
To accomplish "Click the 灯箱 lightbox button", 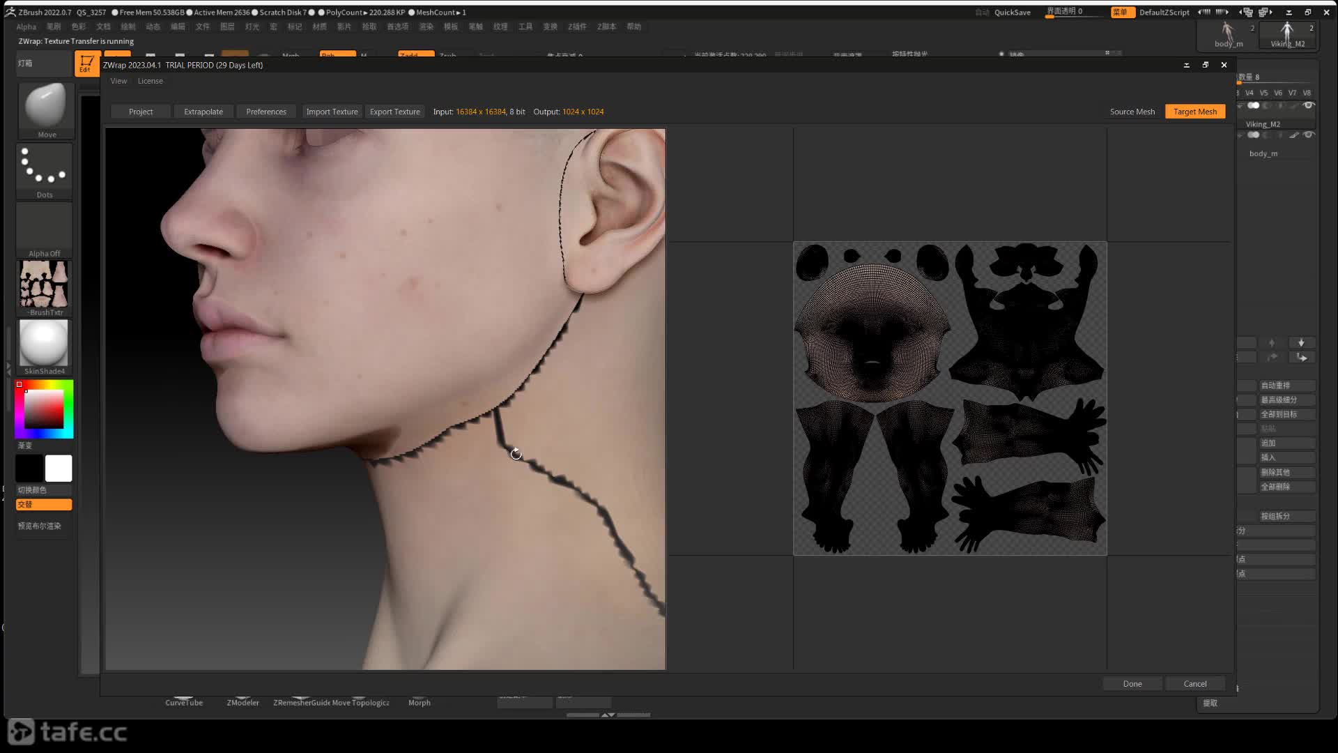I will [44, 63].
